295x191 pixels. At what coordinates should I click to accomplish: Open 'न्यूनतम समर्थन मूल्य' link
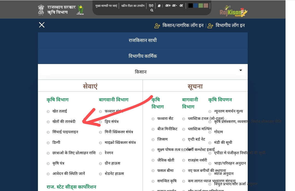click(228, 111)
